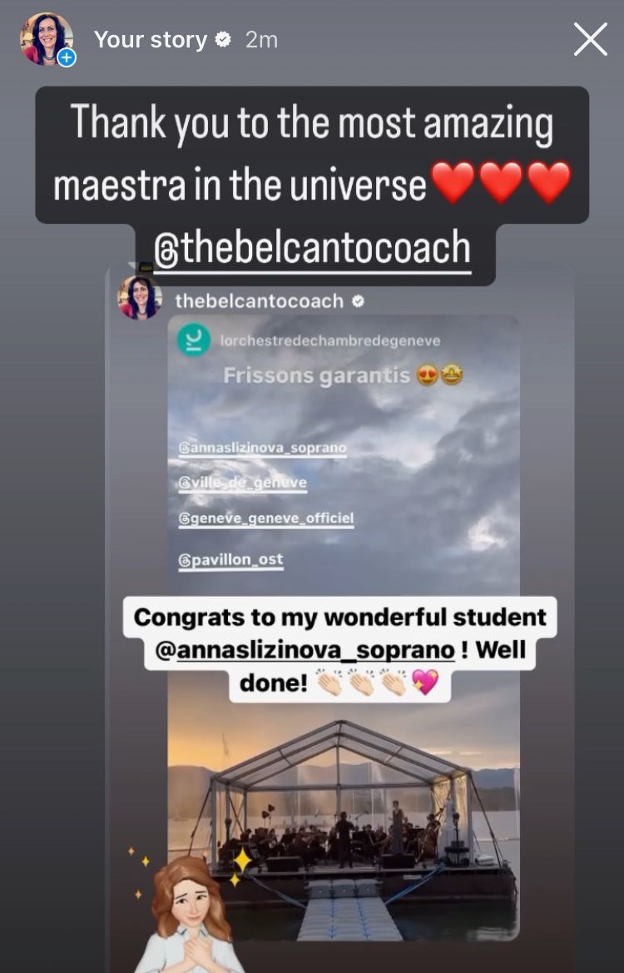
Task: Tap the Frissons garantis caption text
Action: pyautogui.click(x=316, y=375)
